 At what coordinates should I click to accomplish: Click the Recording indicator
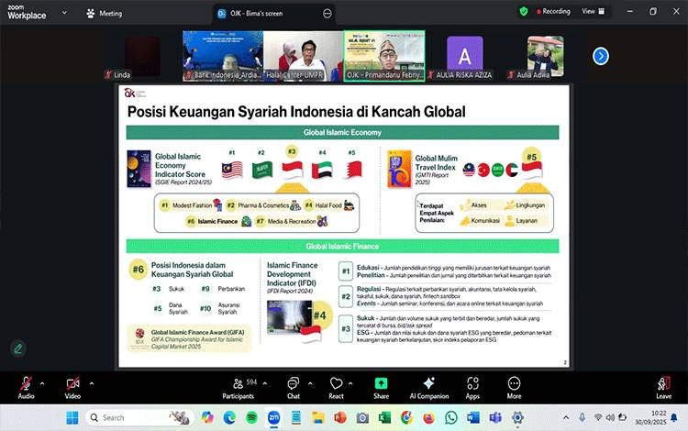[553, 11]
